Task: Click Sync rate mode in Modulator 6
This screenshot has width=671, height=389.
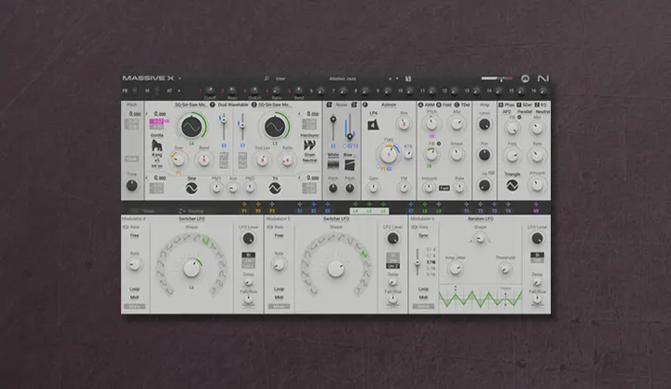Action: pyautogui.click(x=423, y=237)
